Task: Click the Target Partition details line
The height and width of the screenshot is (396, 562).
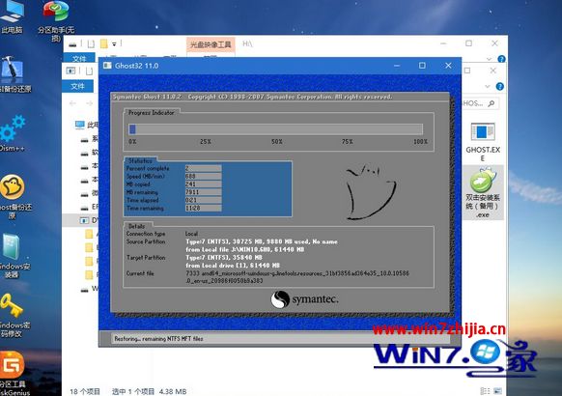Action: tap(224, 258)
